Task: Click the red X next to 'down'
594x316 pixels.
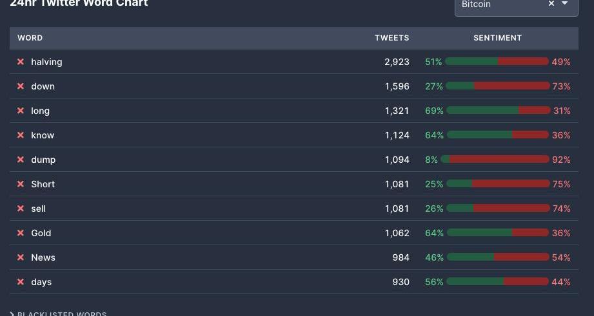Action: (x=21, y=86)
